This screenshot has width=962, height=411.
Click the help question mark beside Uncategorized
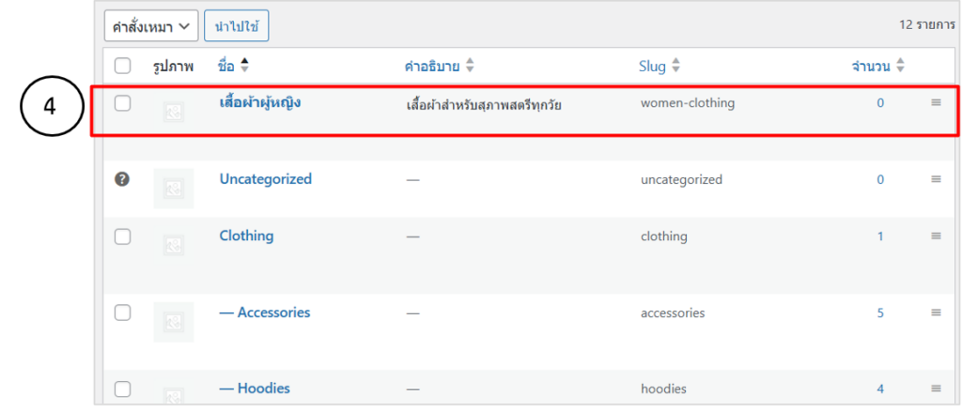pyautogui.click(x=122, y=179)
